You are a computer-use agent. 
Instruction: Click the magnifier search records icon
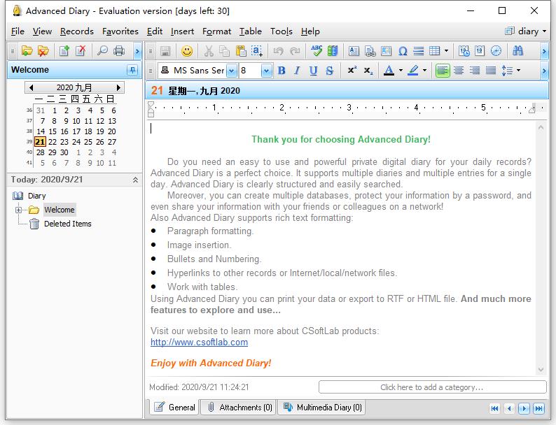[x=102, y=51]
